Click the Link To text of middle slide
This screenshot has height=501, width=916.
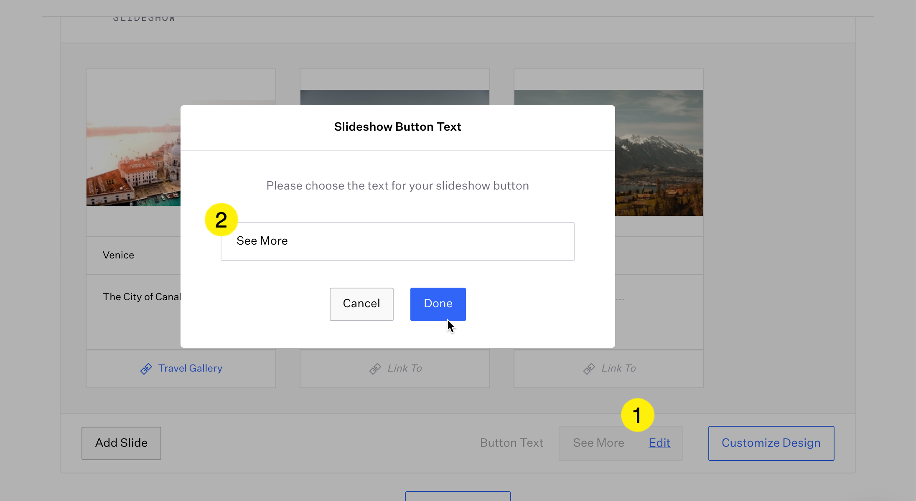click(x=405, y=368)
